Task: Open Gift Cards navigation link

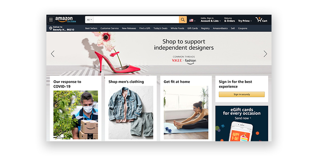Action: point(192,28)
